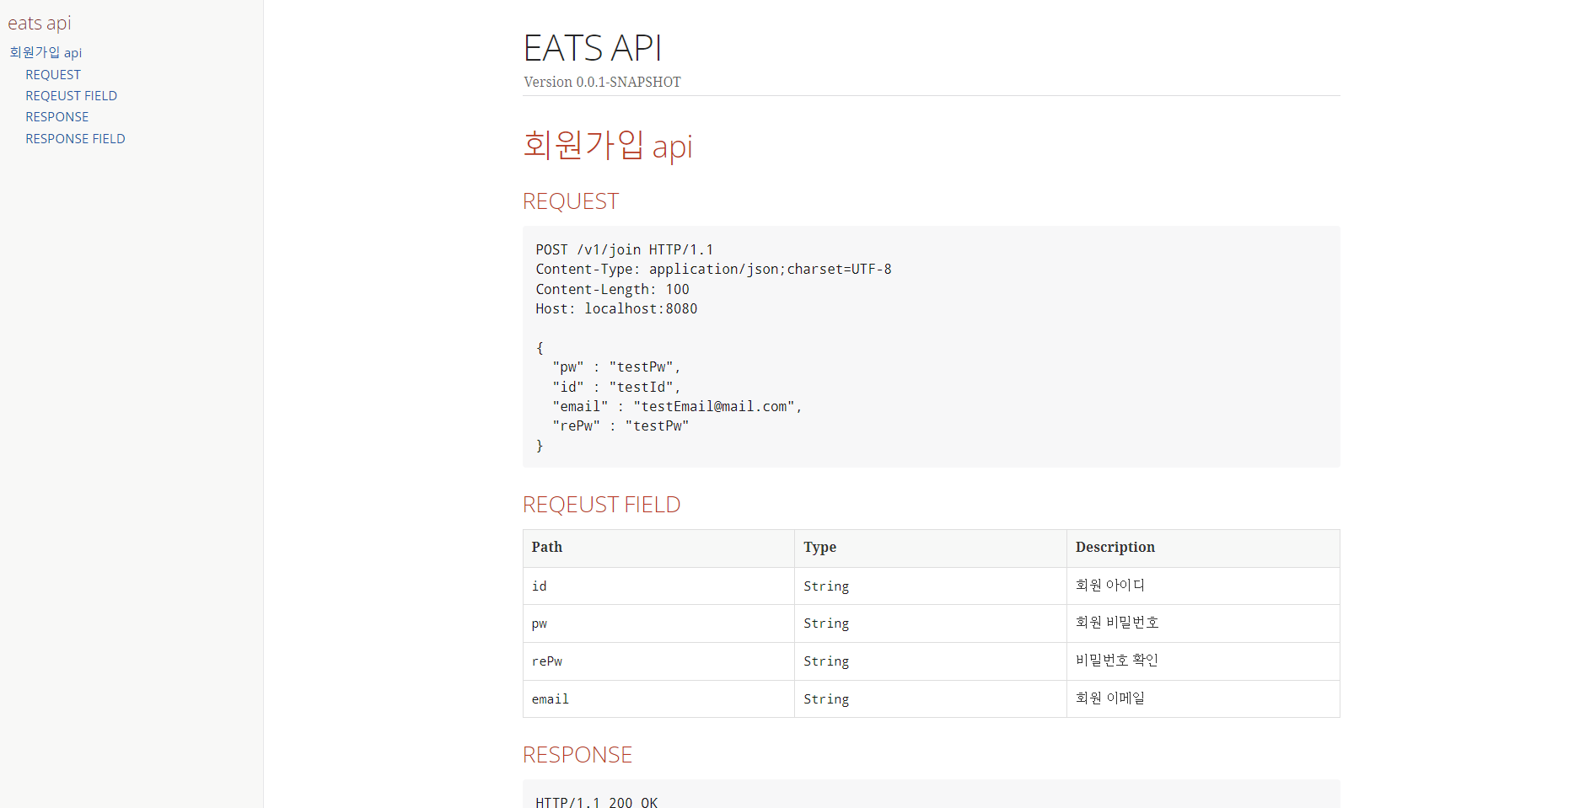1590x808 pixels.
Task: Click the Content-Type header line
Action: click(x=713, y=270)
